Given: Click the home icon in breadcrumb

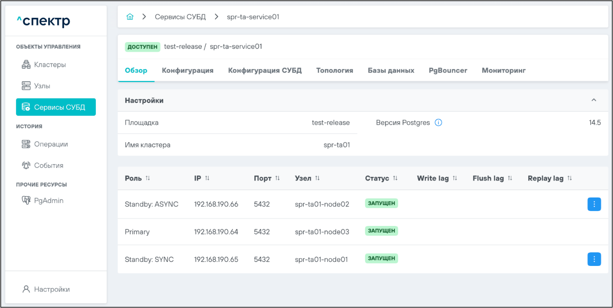Looking at the screenshot, I should coord(130,17).
